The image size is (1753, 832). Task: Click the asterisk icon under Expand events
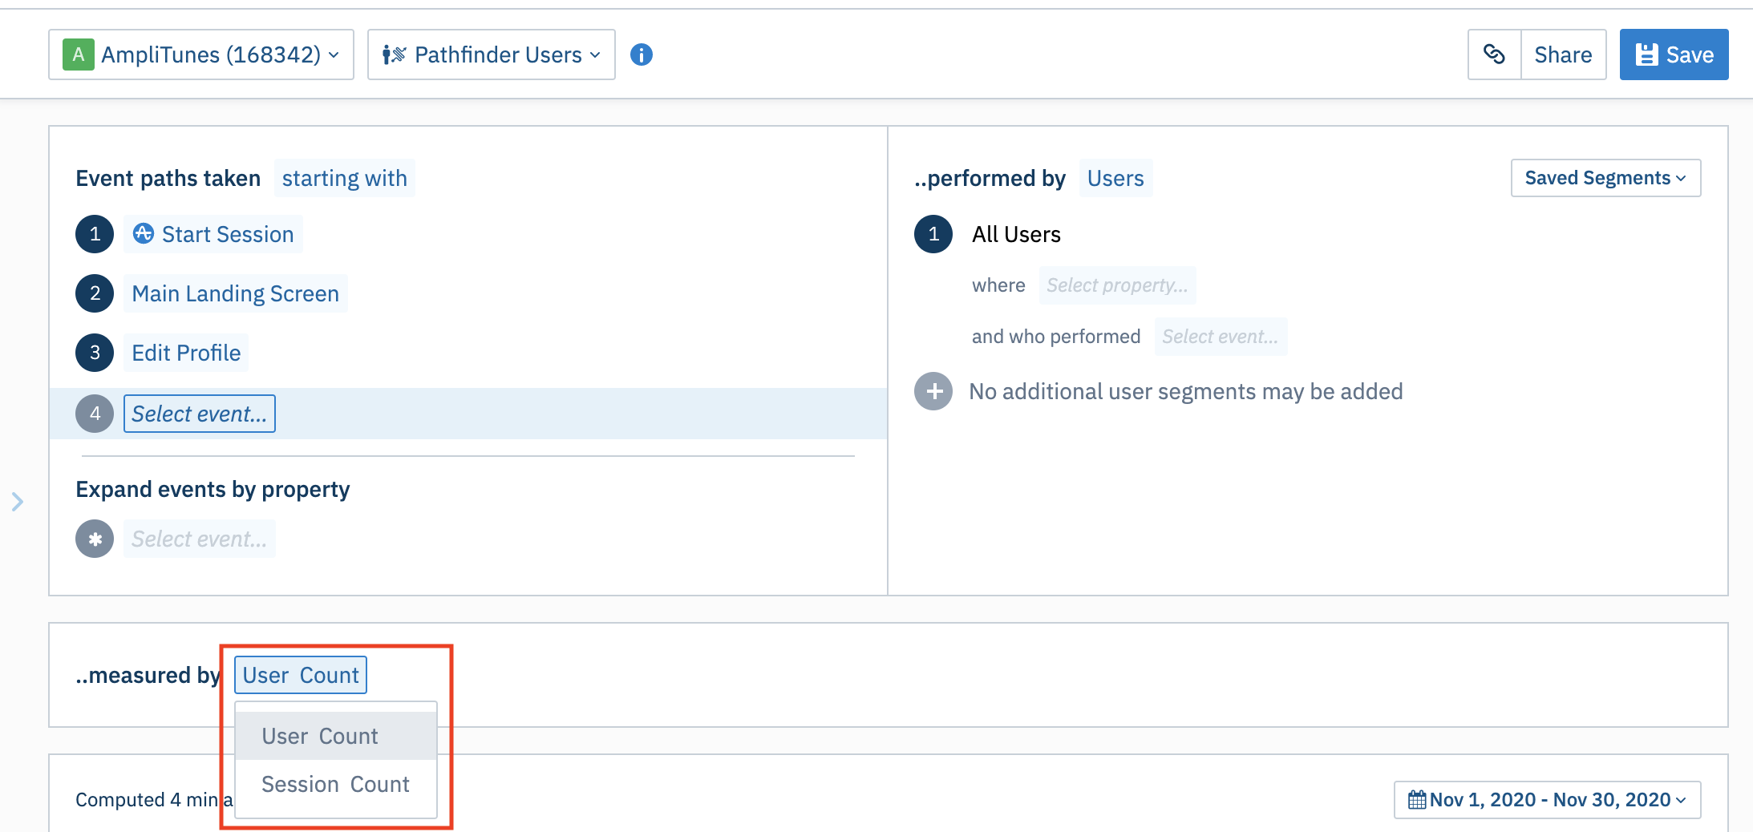click(x=95, y=539)
